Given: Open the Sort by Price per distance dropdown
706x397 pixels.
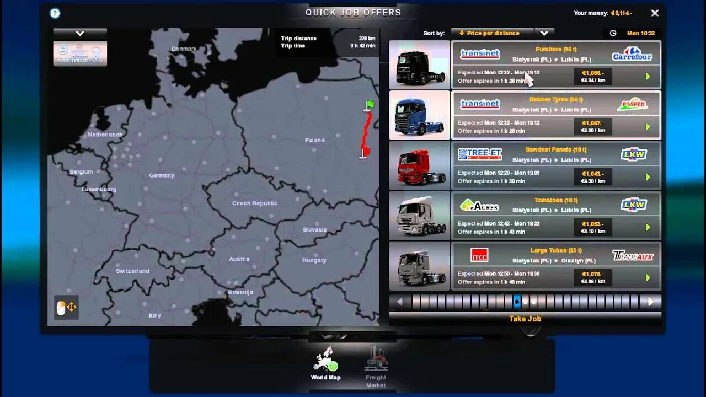Looking at the screenshot, I should click(x=493, y=33).
